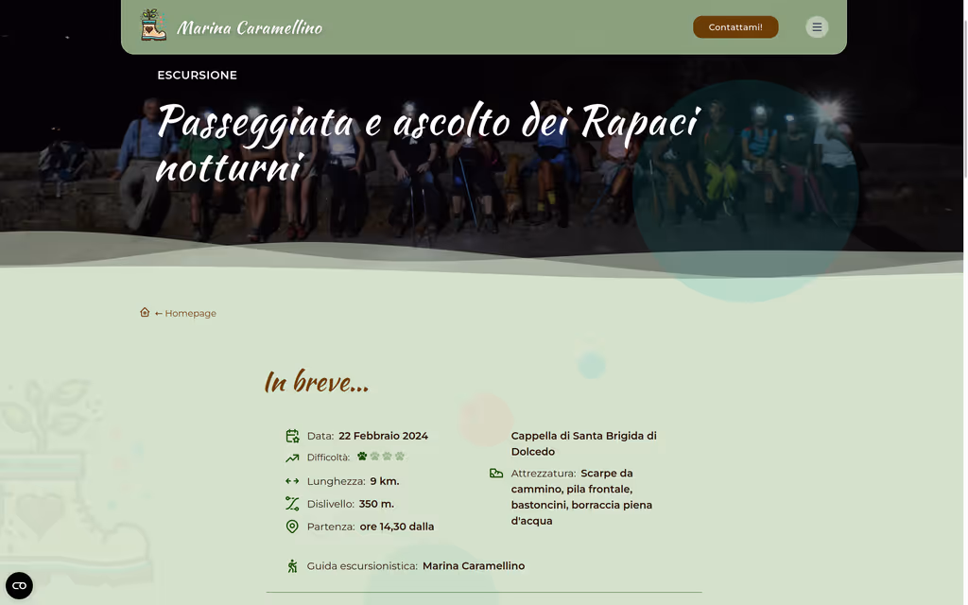Click the double-arrow icon next to Lunghezza
Image resolution: width=968 pixels, height=605 pixels.
click(292, 480)
